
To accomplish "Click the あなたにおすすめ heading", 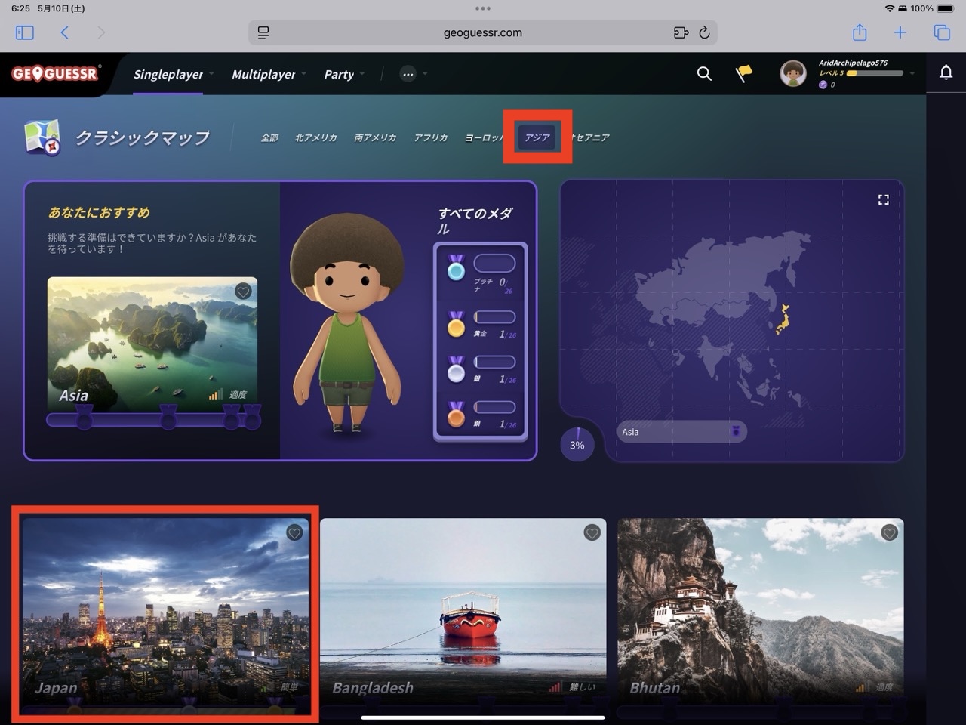I will point(99,212).
